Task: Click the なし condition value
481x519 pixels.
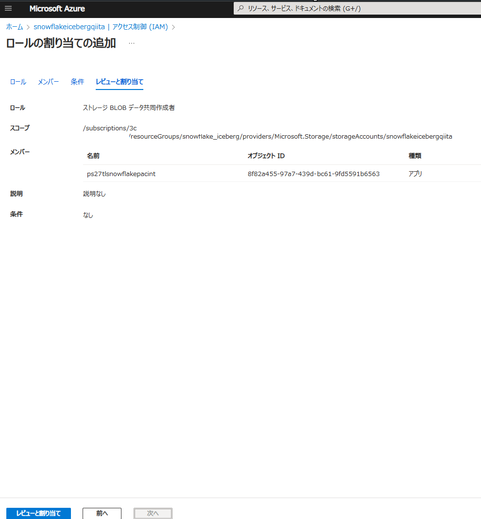Action: pos(88,215)
